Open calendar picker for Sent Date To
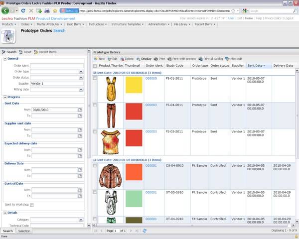This screenshot has width=299, height=239. click(80, 116)
